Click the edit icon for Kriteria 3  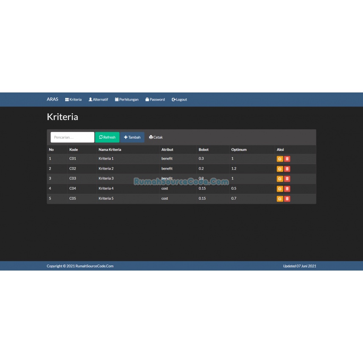pos(279,179)
